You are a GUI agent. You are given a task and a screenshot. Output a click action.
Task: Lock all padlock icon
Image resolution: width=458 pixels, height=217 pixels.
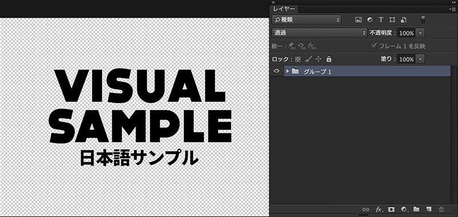click(329, 59)
